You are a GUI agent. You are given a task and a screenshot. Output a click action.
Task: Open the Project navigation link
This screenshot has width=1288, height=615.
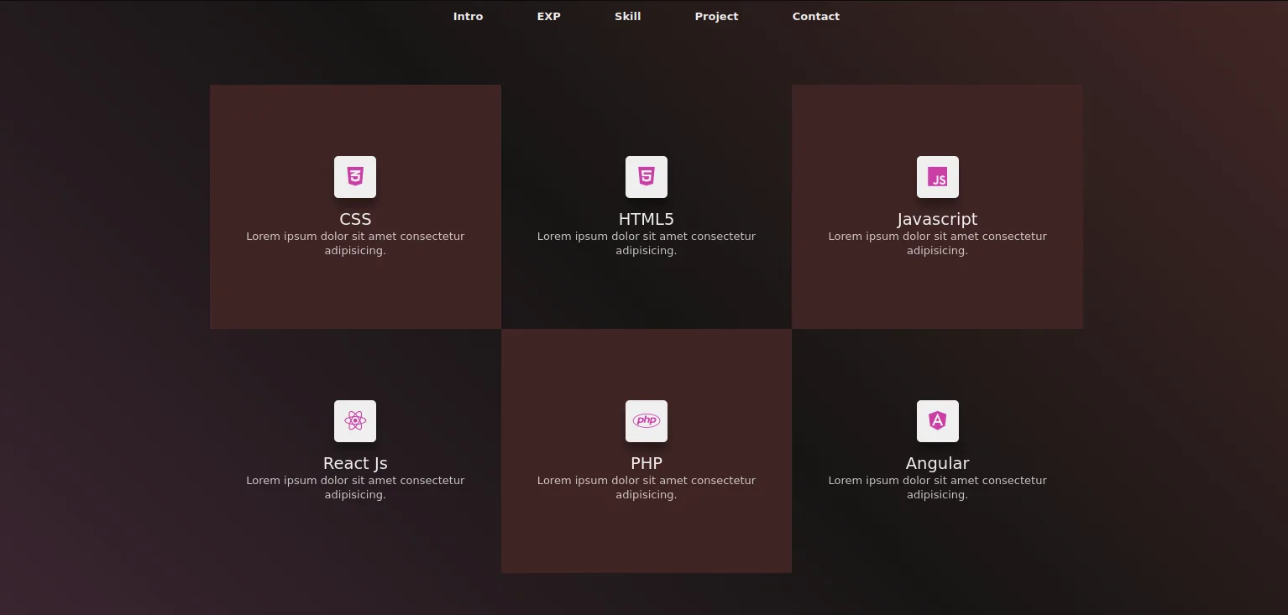coord(717,17)
